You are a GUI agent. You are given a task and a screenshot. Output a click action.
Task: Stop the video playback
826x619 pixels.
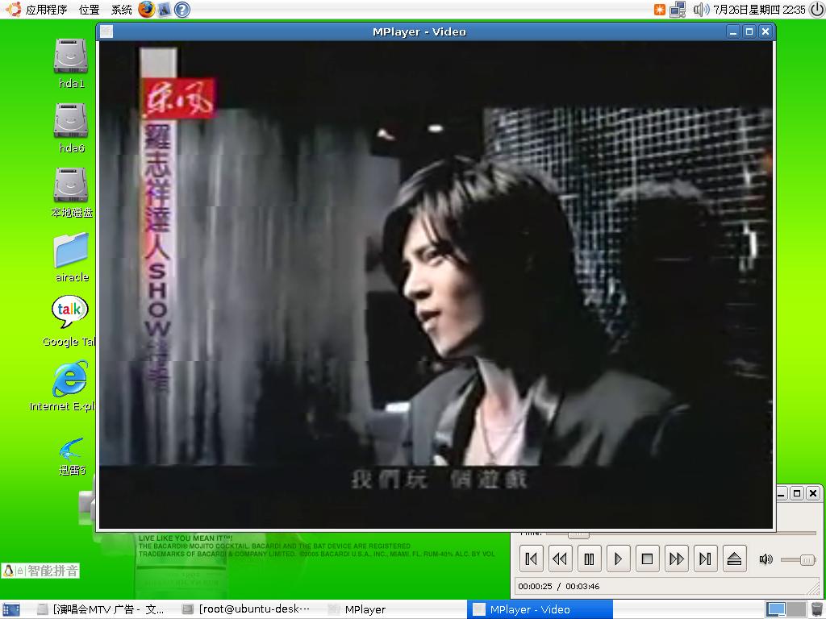647,559
